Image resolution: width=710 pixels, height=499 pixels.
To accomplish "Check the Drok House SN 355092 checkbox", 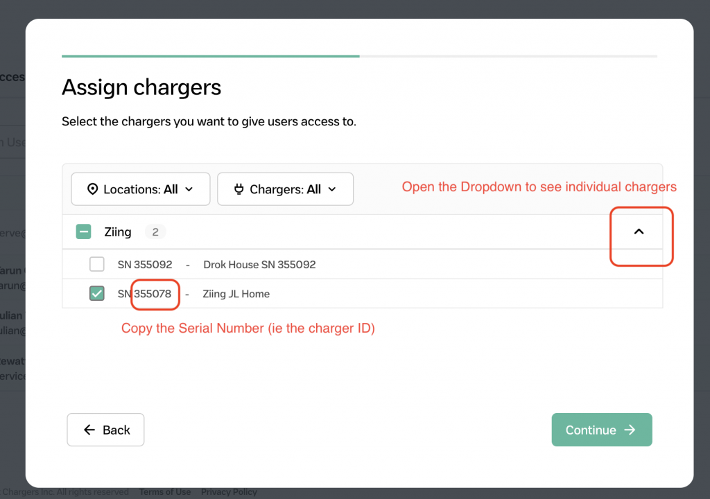I will point(97,264).
